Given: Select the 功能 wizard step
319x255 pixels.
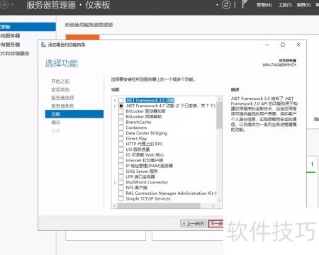Looking at the screenshot, I should (x=74, y=114).
